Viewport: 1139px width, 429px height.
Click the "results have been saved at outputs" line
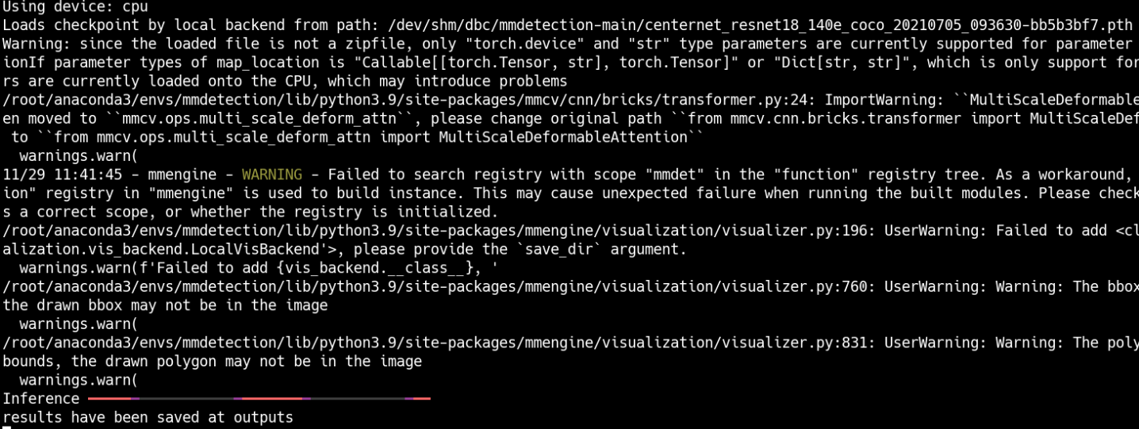click(x=148, y=417)
